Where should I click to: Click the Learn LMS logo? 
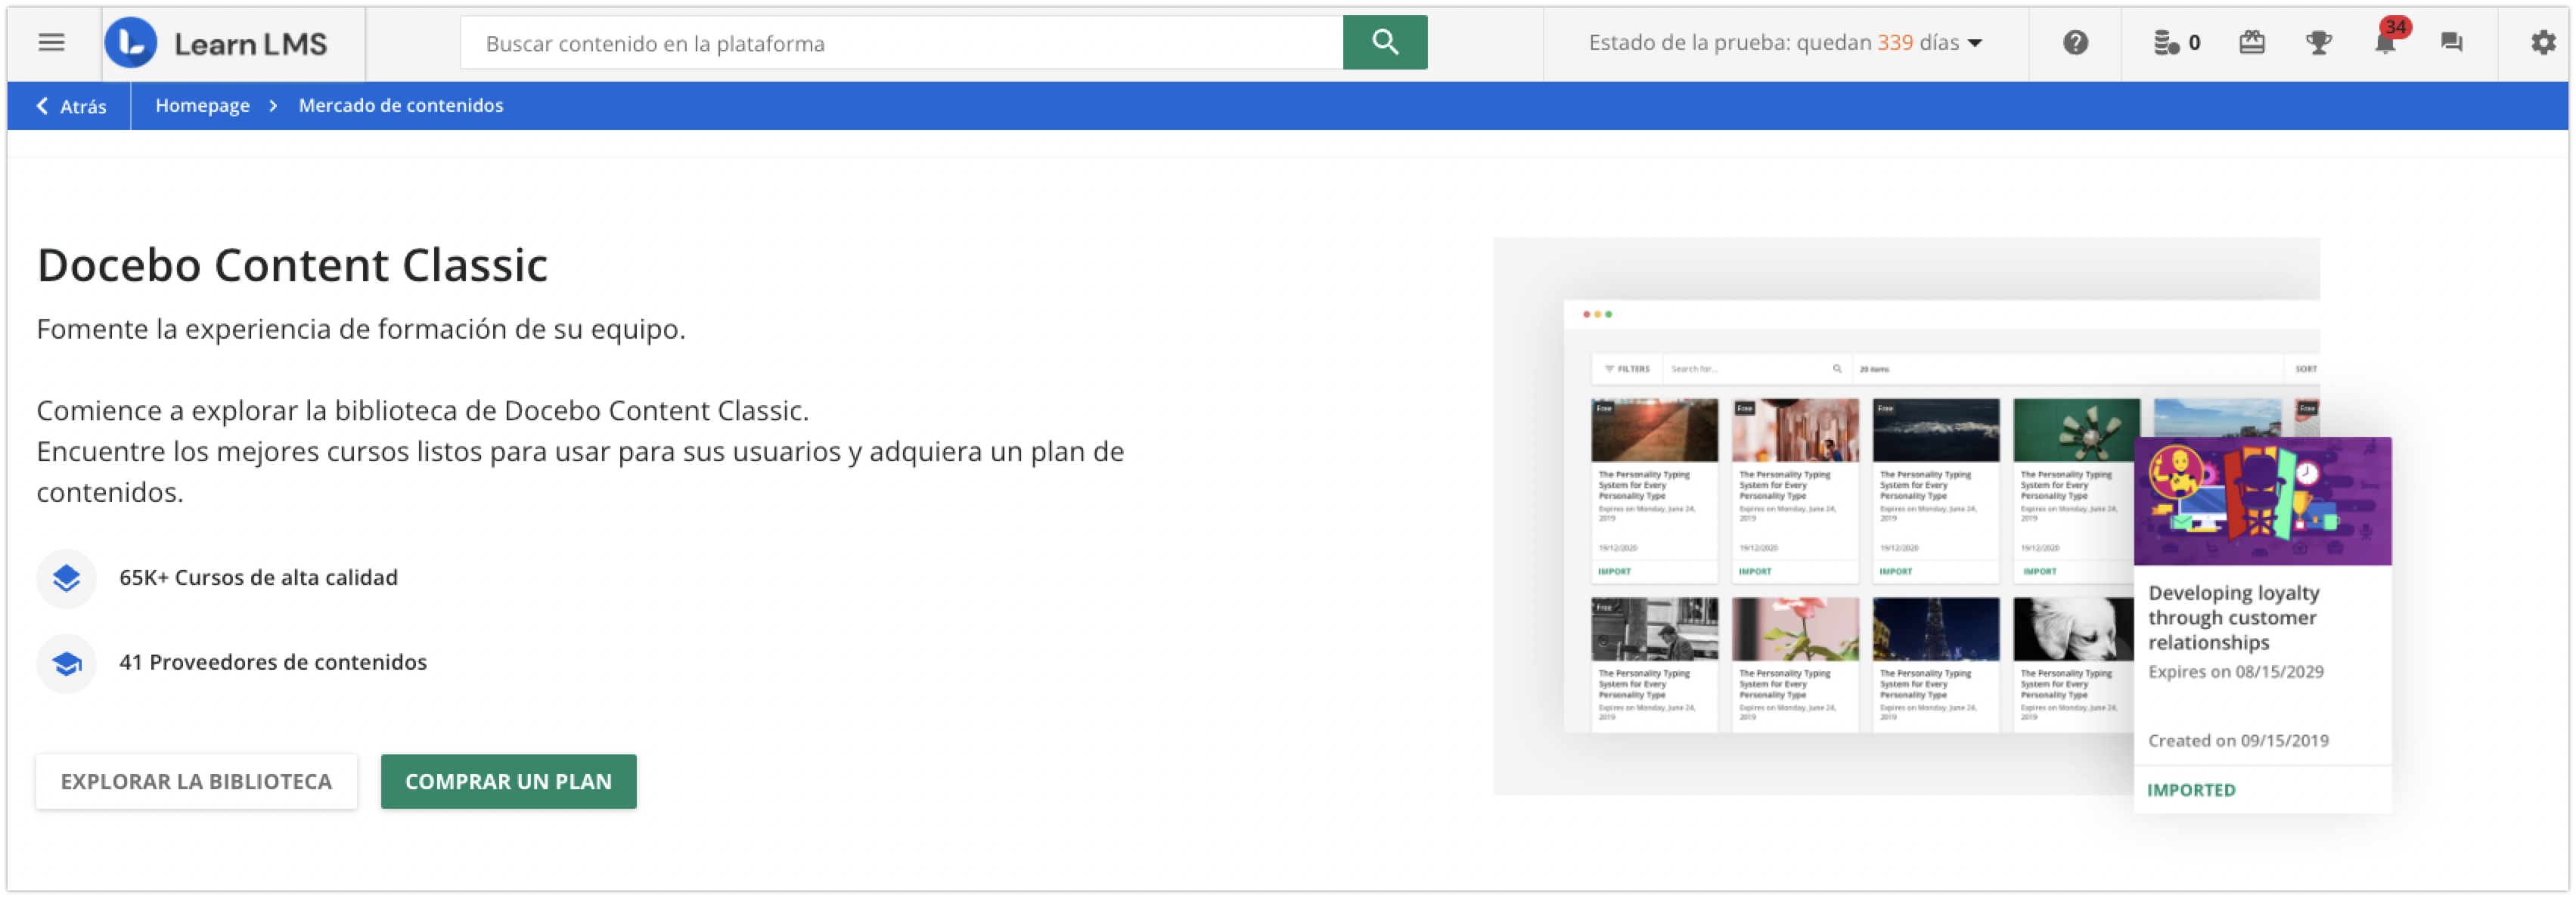[216, 43]
